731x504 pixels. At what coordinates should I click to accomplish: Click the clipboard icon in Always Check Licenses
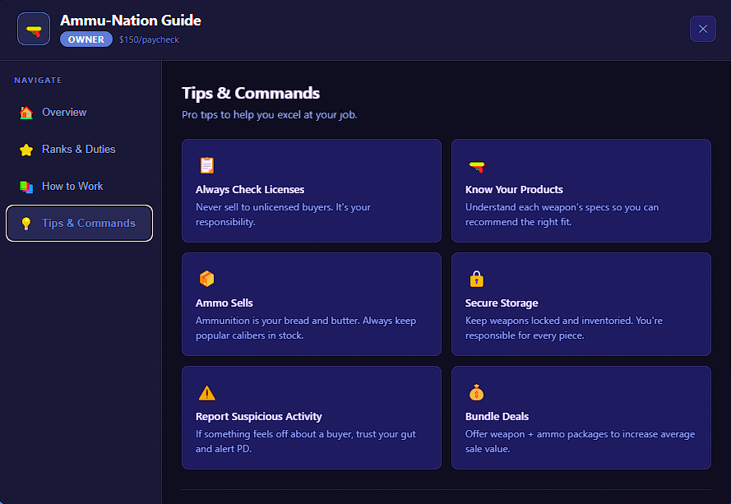click(207, 165)
